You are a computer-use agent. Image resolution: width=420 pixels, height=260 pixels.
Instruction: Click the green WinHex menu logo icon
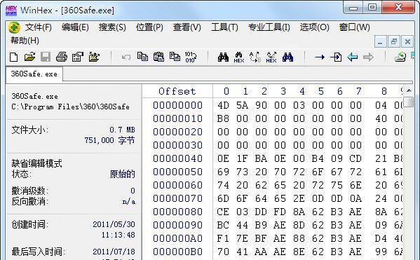(x=14, y=27)
